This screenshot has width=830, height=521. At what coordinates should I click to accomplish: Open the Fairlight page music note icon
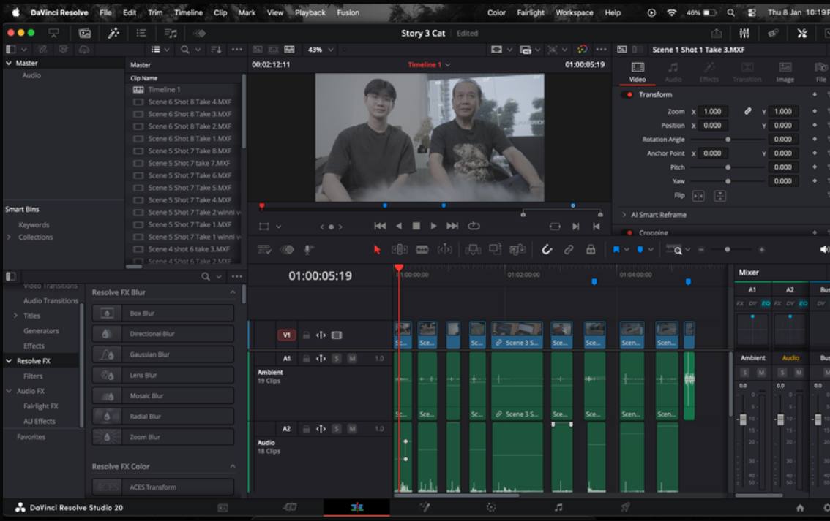pos(558,507)
